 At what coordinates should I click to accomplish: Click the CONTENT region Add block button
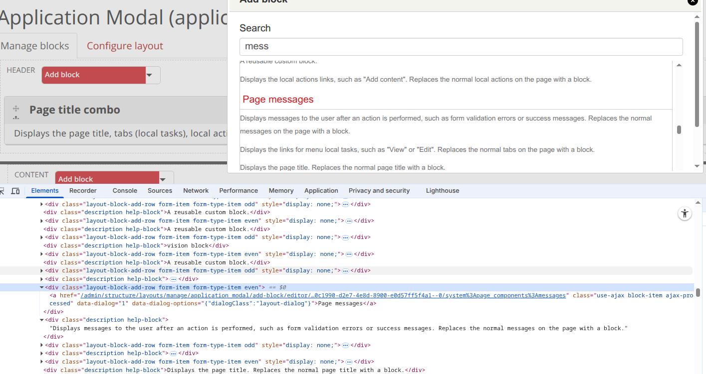click(x=107, y=178)
